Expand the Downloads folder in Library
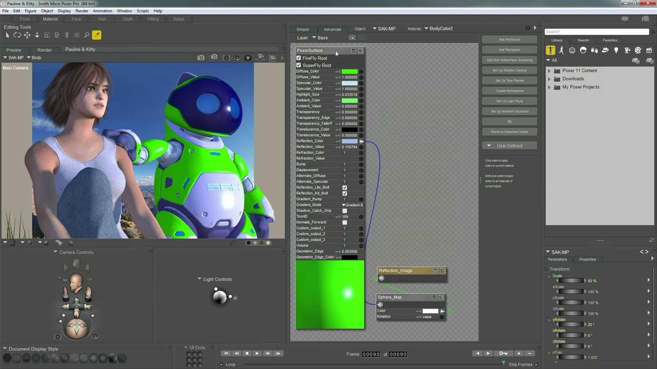657x369 pixels. point(549,79)
